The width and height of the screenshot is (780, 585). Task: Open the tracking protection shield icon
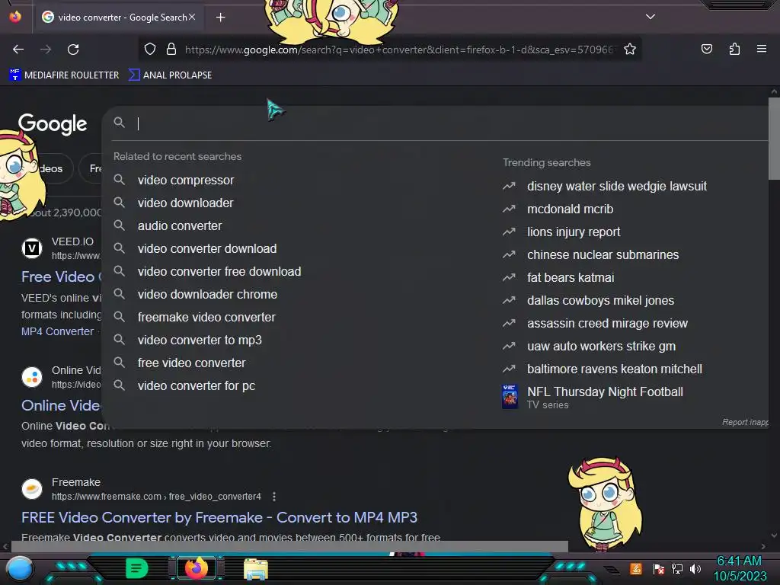click(x=150, y=50)
